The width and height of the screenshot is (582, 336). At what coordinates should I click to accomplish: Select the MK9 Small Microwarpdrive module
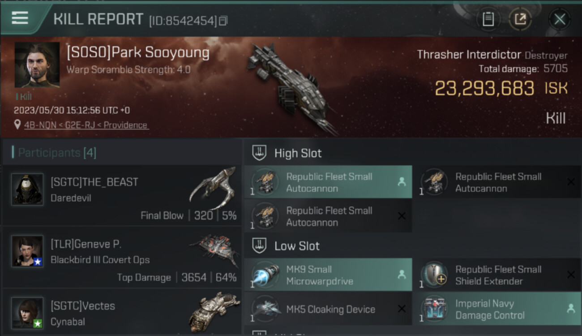(x=328, y=275)
